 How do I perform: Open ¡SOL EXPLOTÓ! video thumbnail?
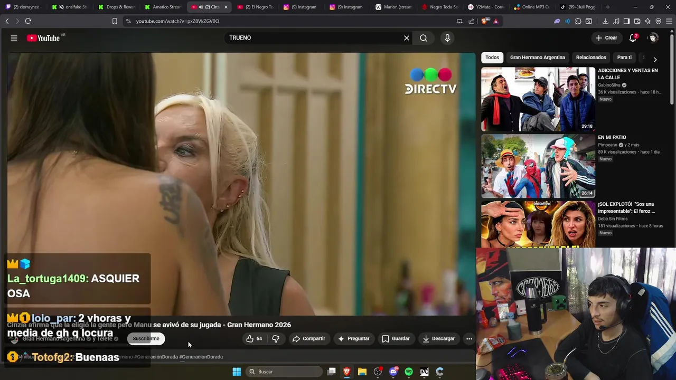(x=538, y=224)
